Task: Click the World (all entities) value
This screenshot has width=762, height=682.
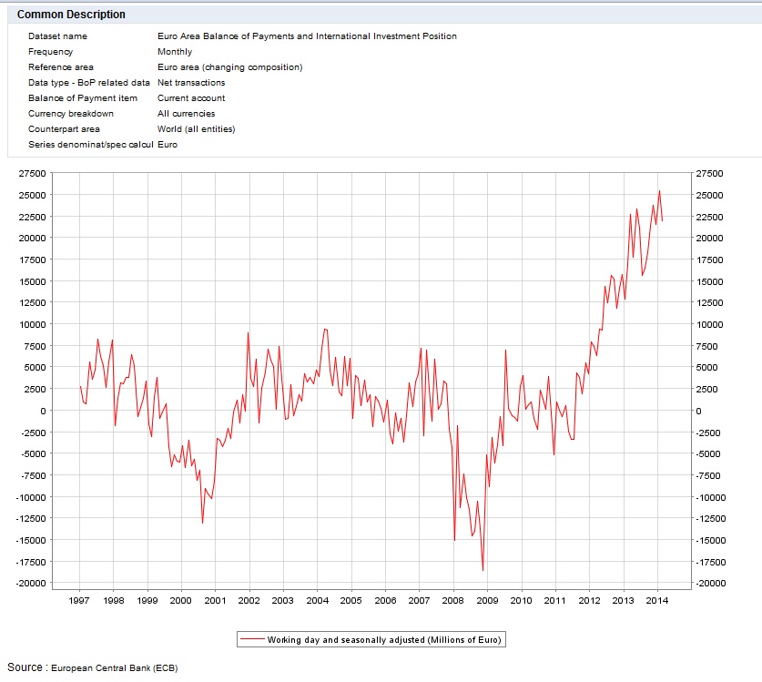Action: pos(196,129)
